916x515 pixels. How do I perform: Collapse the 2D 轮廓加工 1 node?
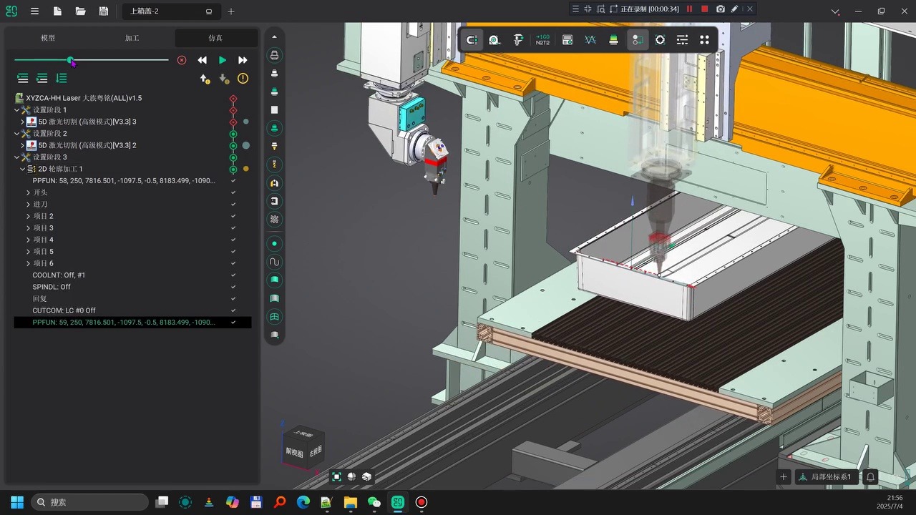click(x=22, y=169)
